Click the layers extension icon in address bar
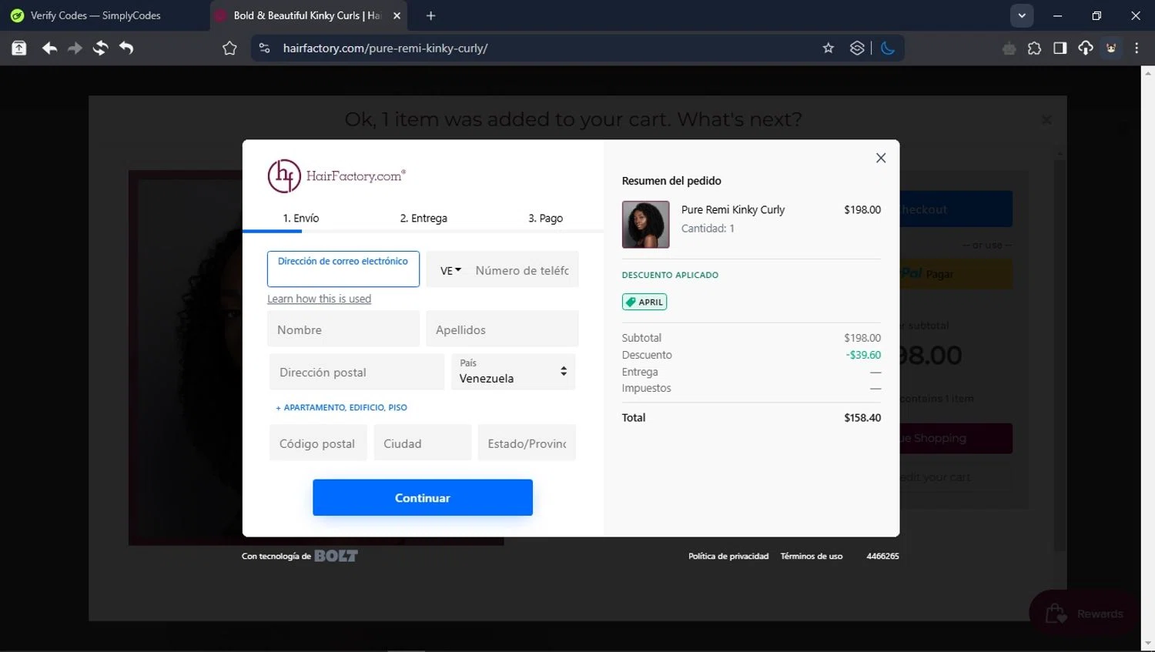 click(857, 48)
